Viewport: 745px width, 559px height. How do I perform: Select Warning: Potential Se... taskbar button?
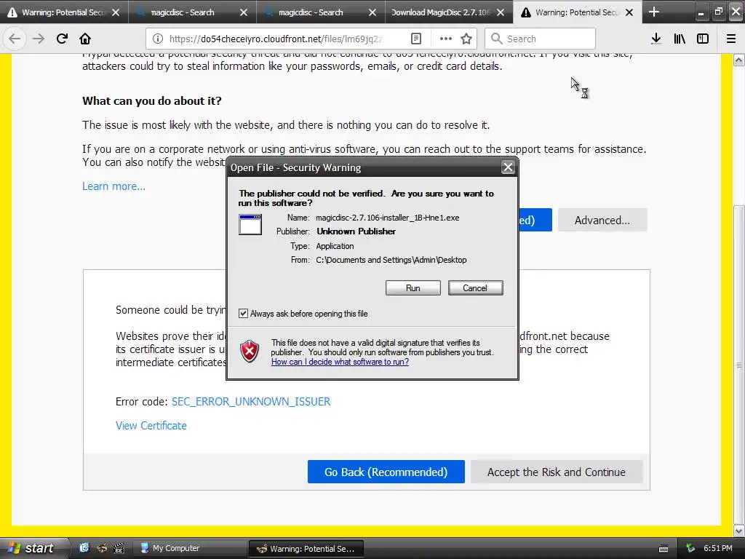point(306,549)
